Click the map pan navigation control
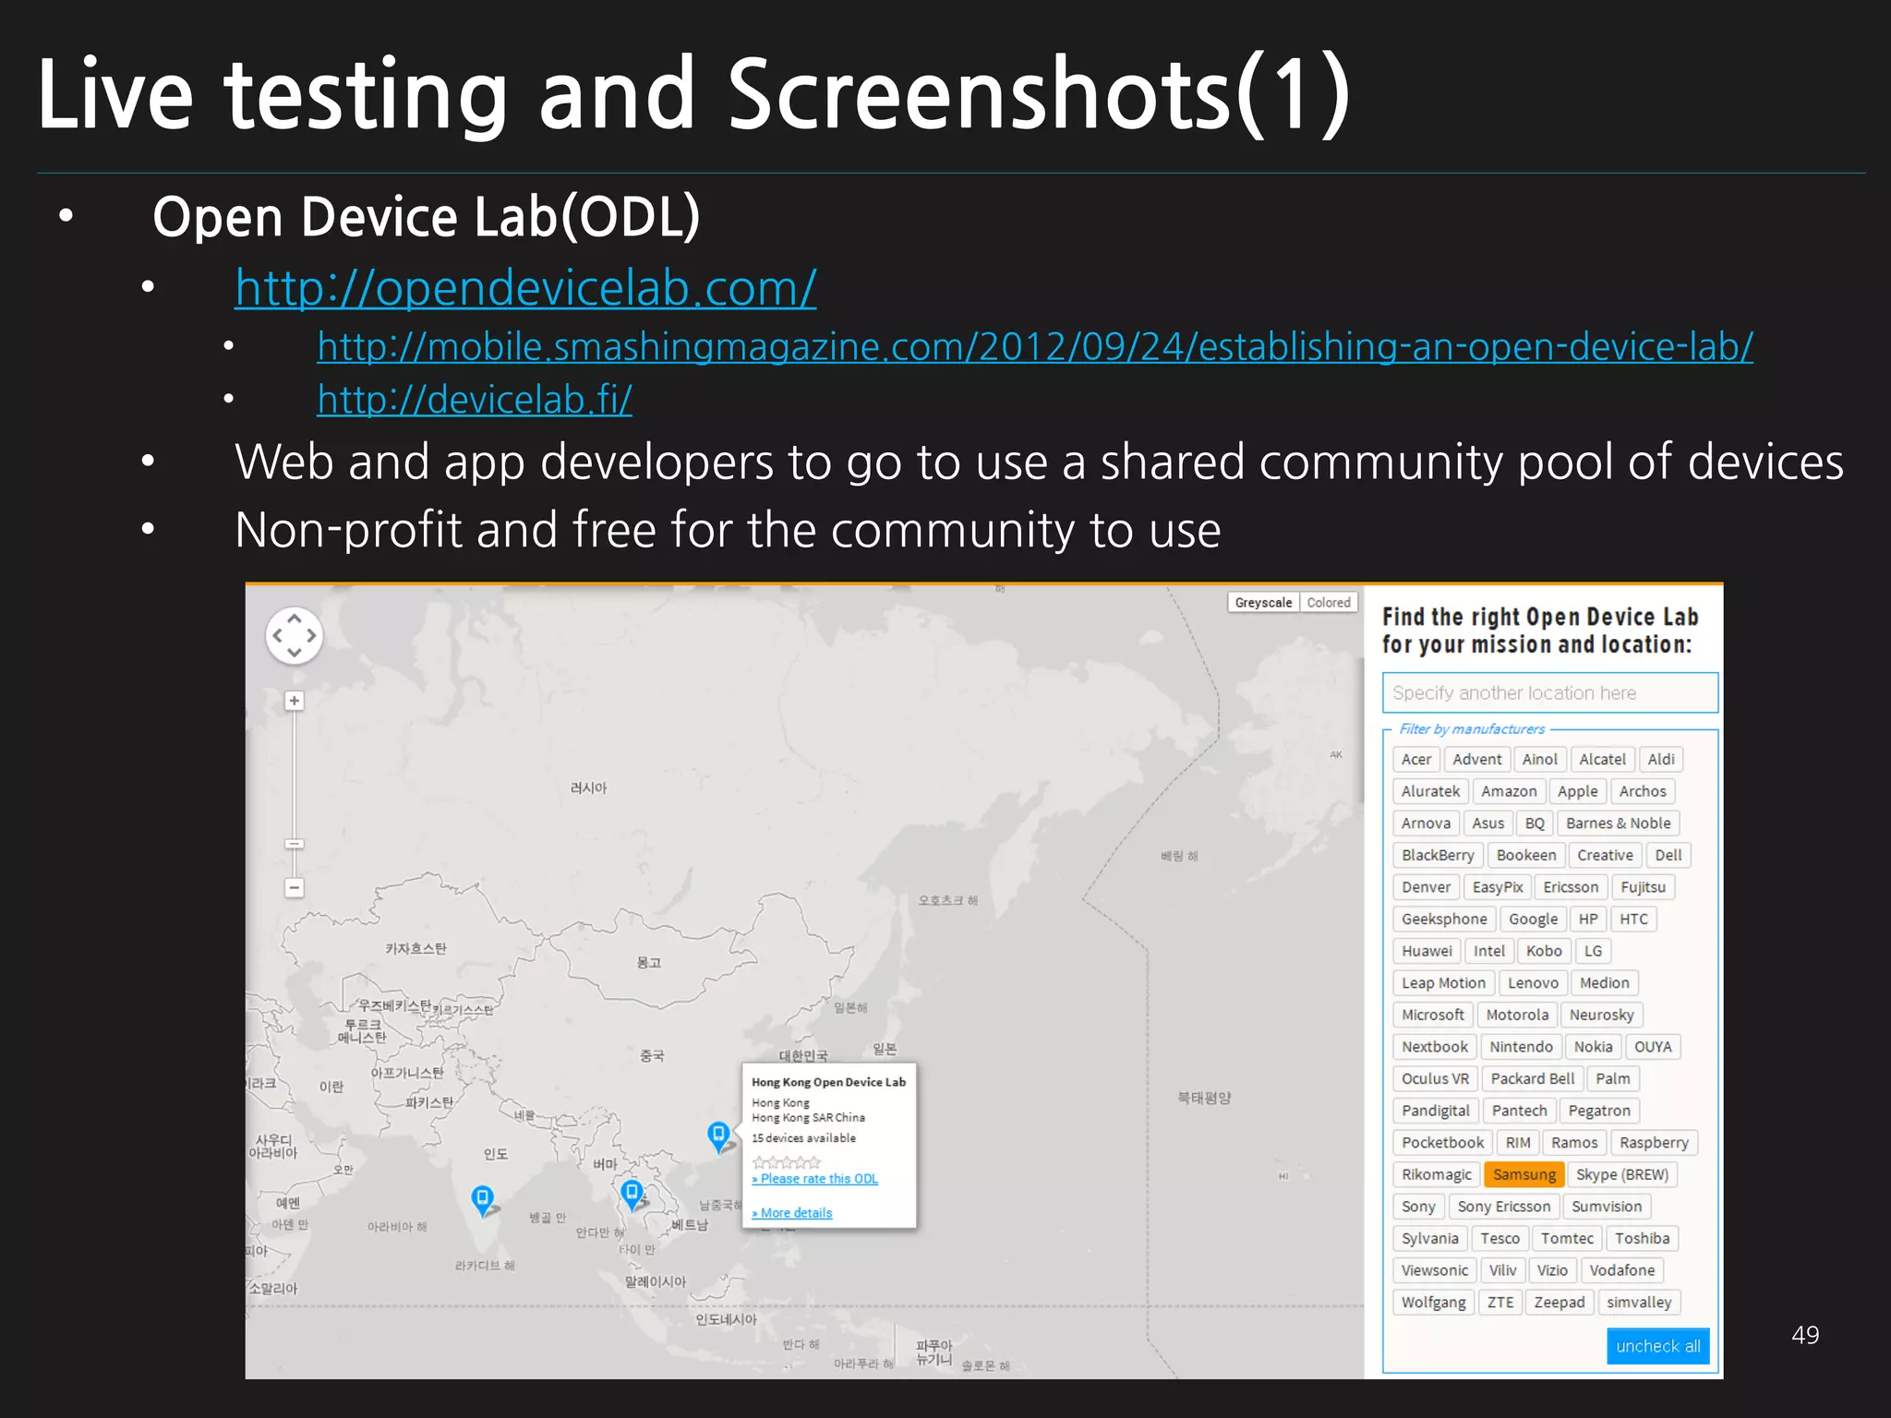 tap(295, 635)
